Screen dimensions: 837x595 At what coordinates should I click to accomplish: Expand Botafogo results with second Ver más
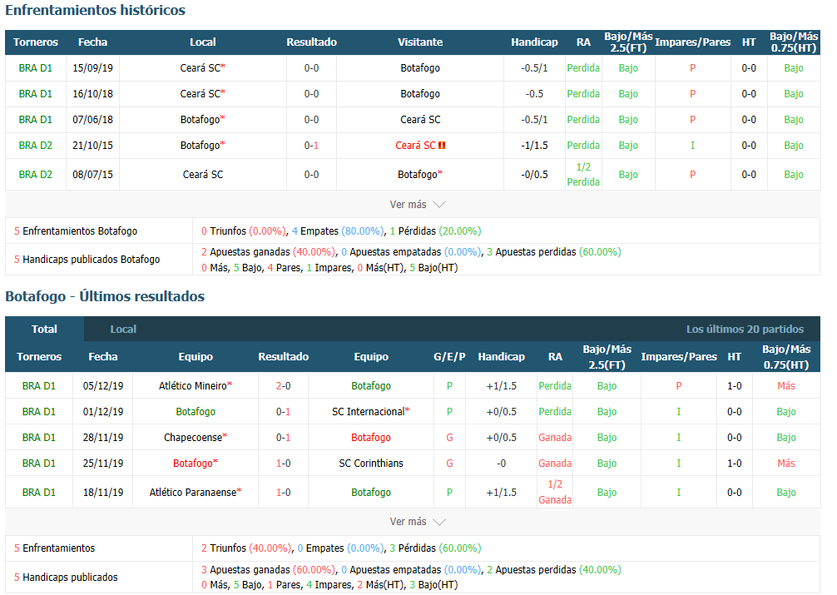tap(417, 522)
